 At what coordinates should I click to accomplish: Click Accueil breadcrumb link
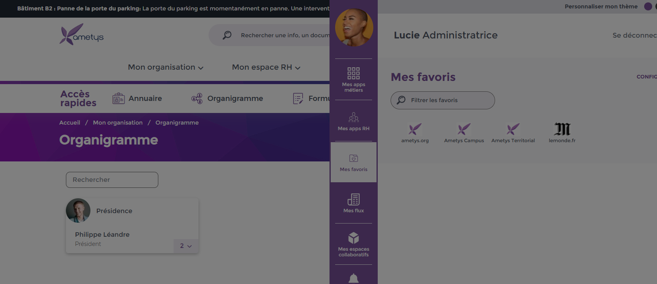[x=70, y=123]
